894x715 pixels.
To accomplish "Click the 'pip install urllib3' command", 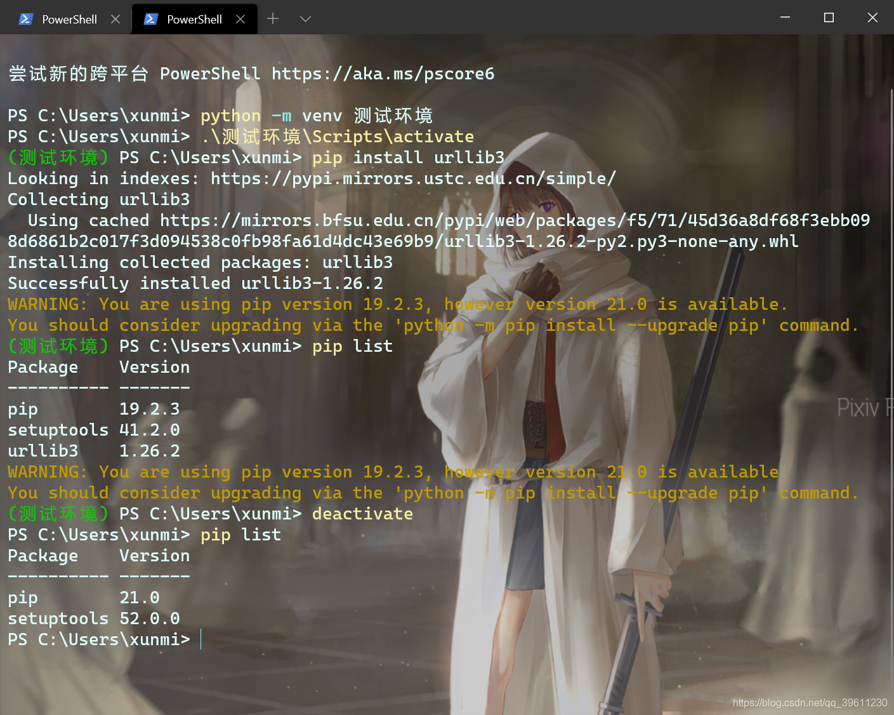I will [408, 157].
